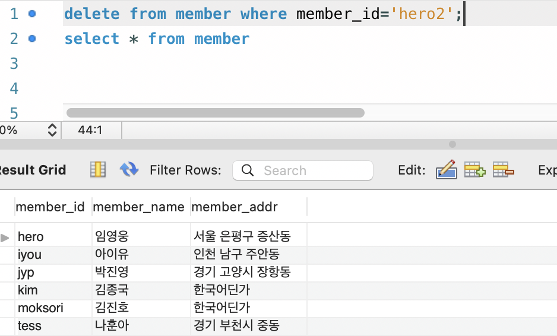Image resolution: width=557 pixels, height=336 pixels.
Task: Select the cell 'hero'
Action: [x=53, y=236]
